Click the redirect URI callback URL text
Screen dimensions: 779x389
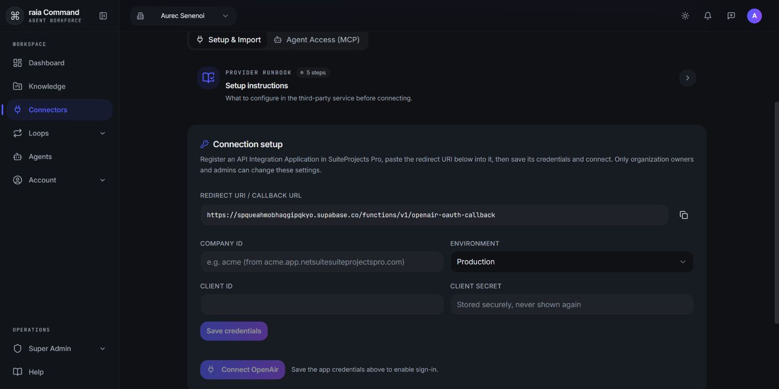point(351,215)
